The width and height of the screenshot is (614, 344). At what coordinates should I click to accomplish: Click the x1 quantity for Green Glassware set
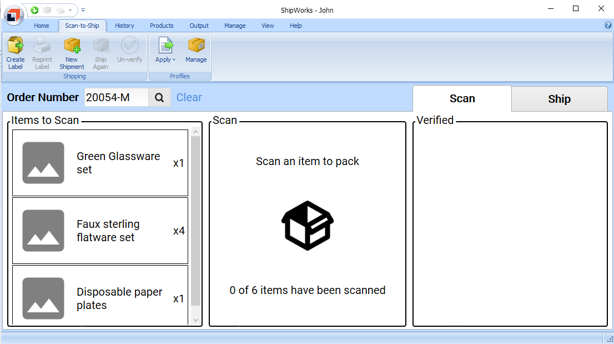pyautogui.click(x=179, y=163)
